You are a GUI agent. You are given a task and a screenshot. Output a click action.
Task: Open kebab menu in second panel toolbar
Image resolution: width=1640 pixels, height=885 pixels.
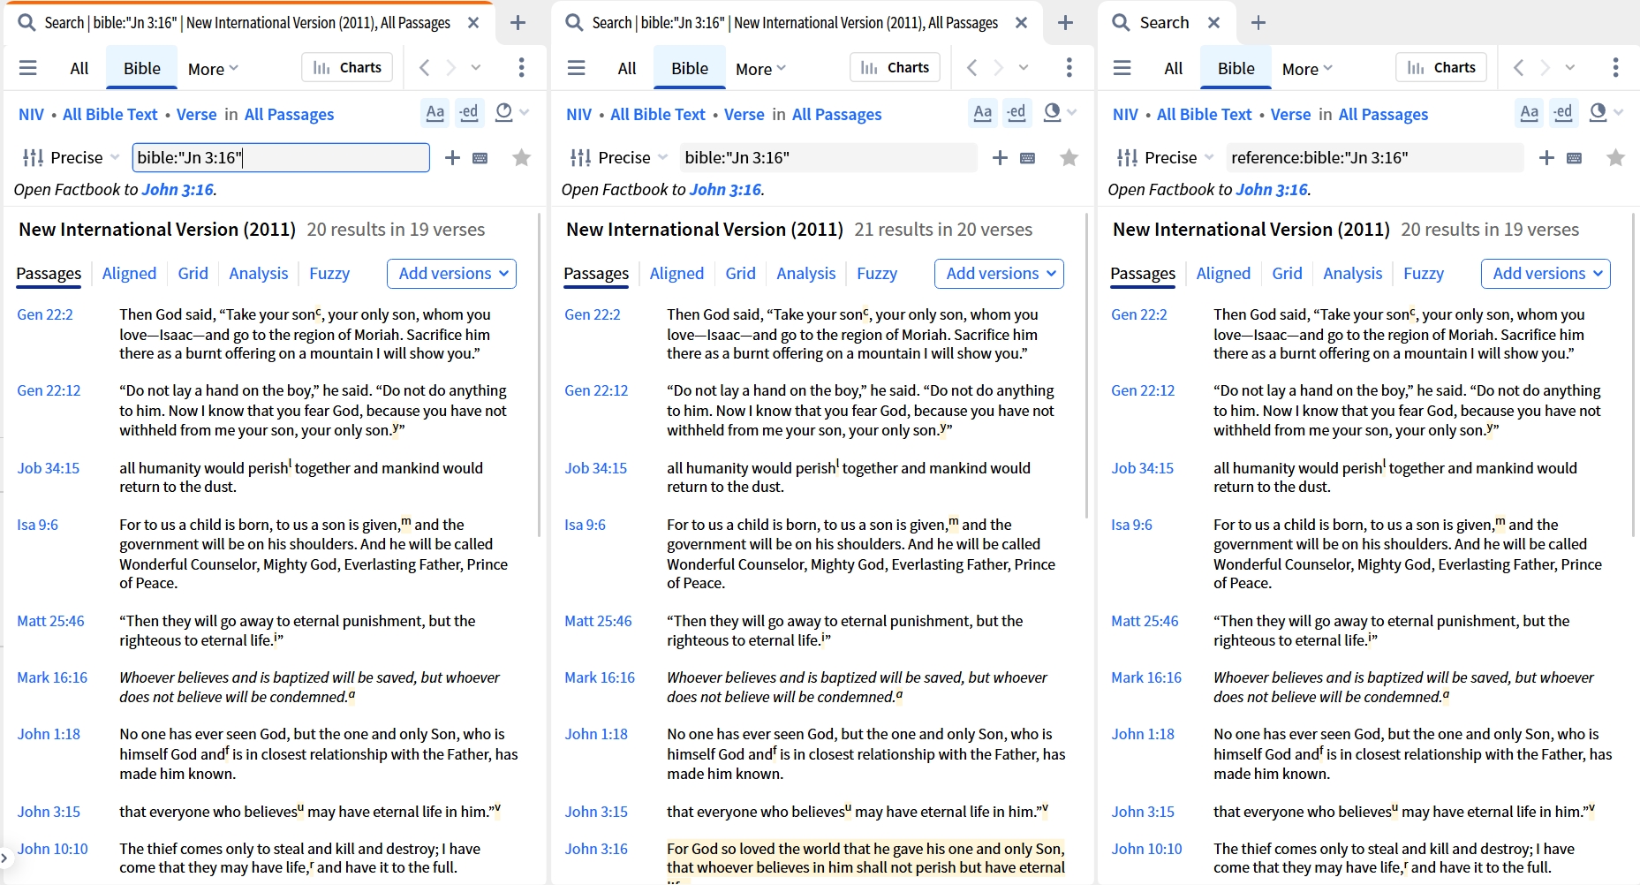(x=1069, y=67)
